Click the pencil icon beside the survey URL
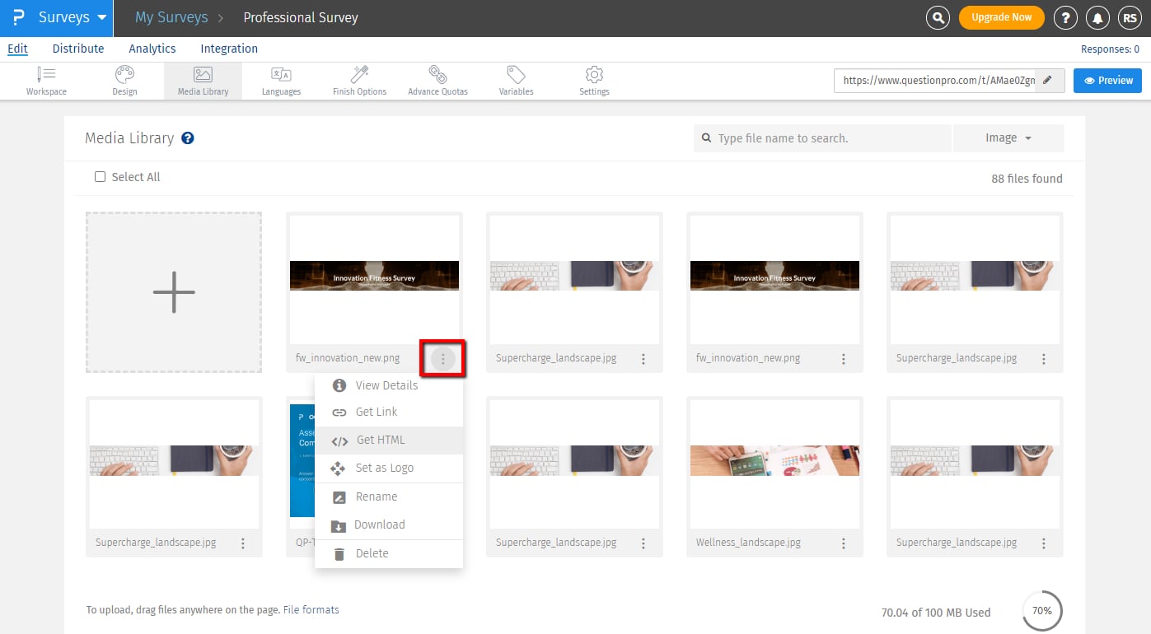Screen dimensions: 1151x634 (1048, 80)
